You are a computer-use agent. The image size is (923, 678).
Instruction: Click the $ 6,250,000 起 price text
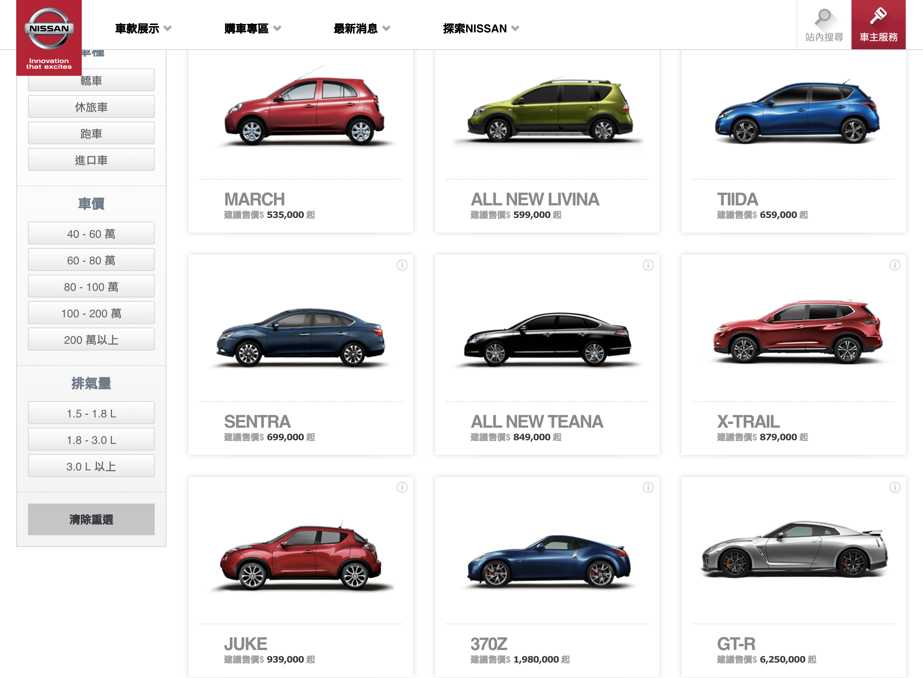(x=784, y=659)
